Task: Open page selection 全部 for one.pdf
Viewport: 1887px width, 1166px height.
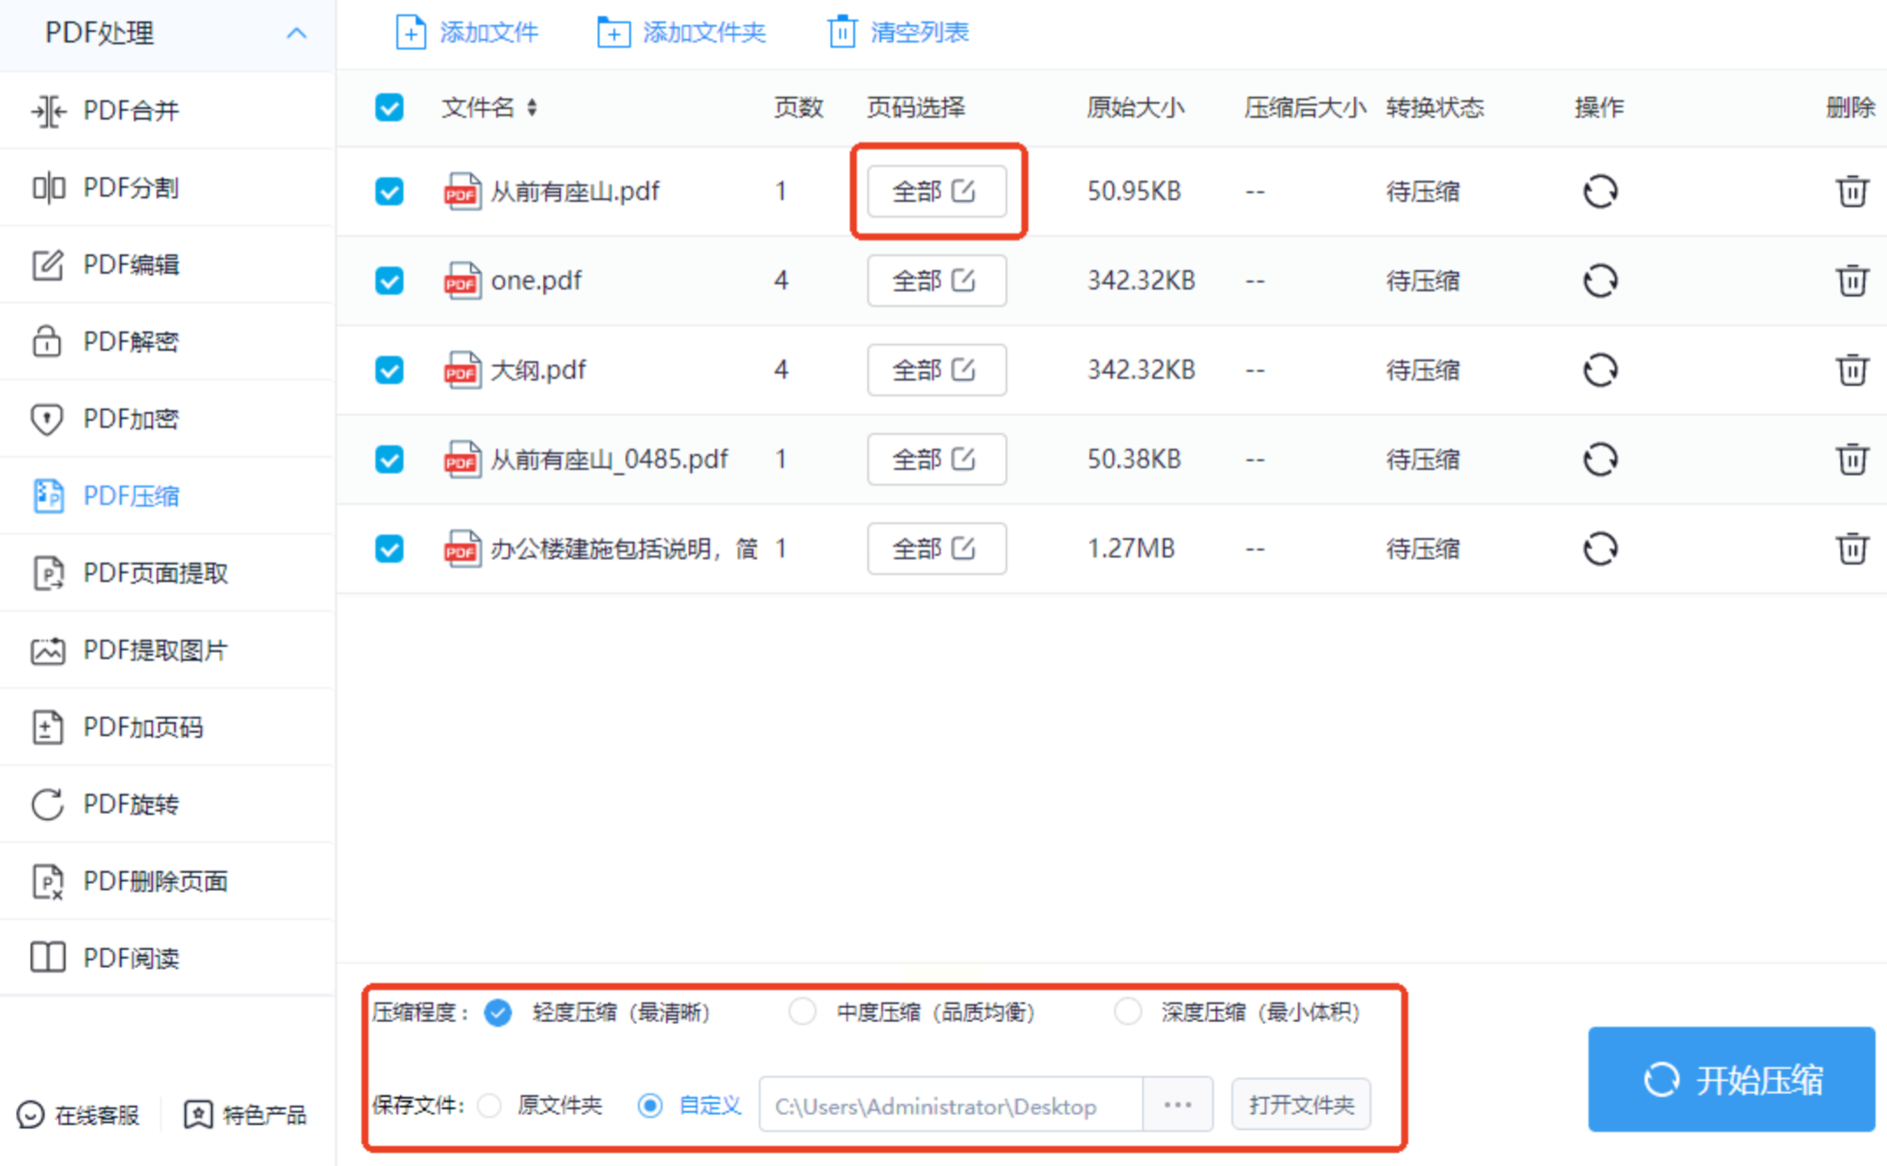Action: [936, 281]
